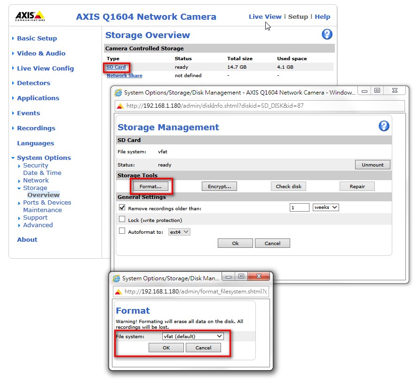Image resolution: width=420 pixels, height=388 pixels.
Task: Click the Format... button
Action: tap(151, 186)
